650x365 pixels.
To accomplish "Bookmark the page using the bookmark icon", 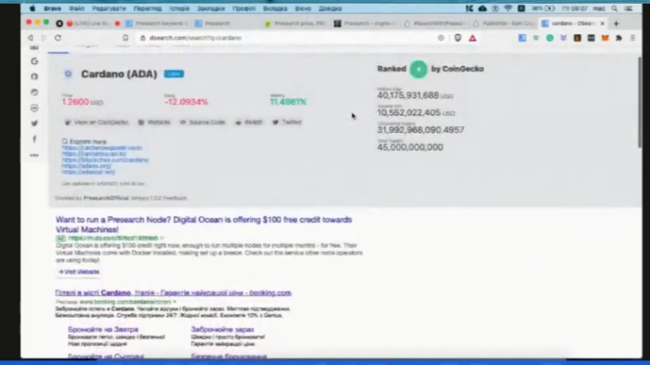I will tap(125, 38).
